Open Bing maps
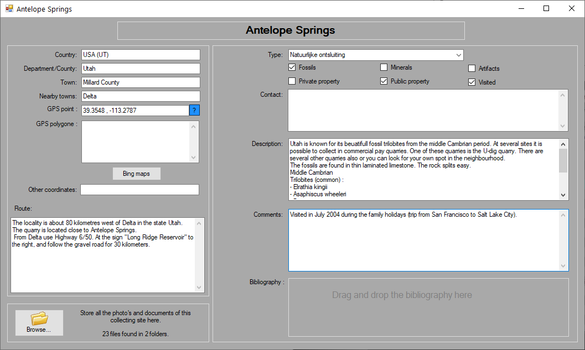 (137, 174)
